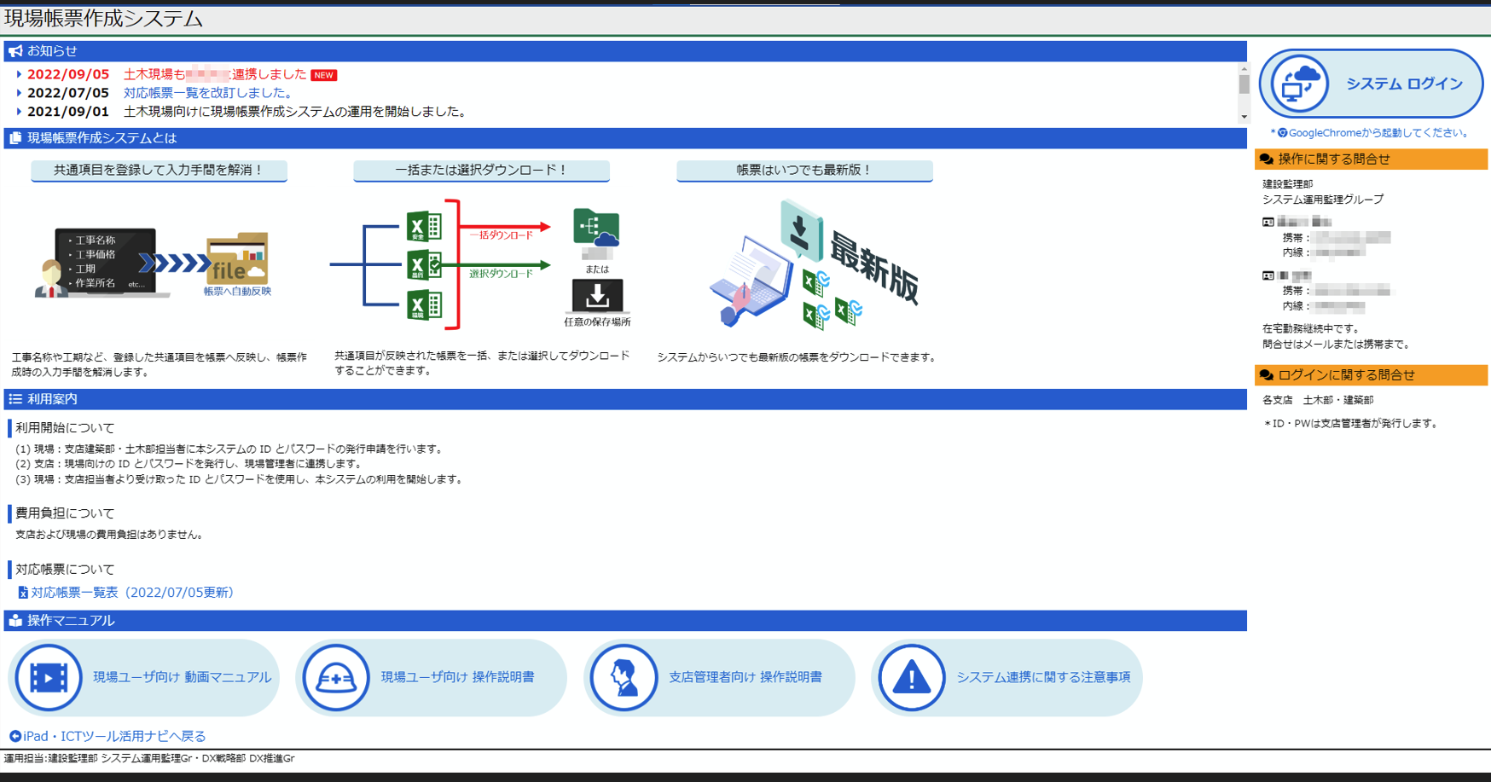The height and width of the screenshot is (782, 1491).
Task: Click the ログインに関する問合せ chat icon
Action: [x=1267, y=375]
